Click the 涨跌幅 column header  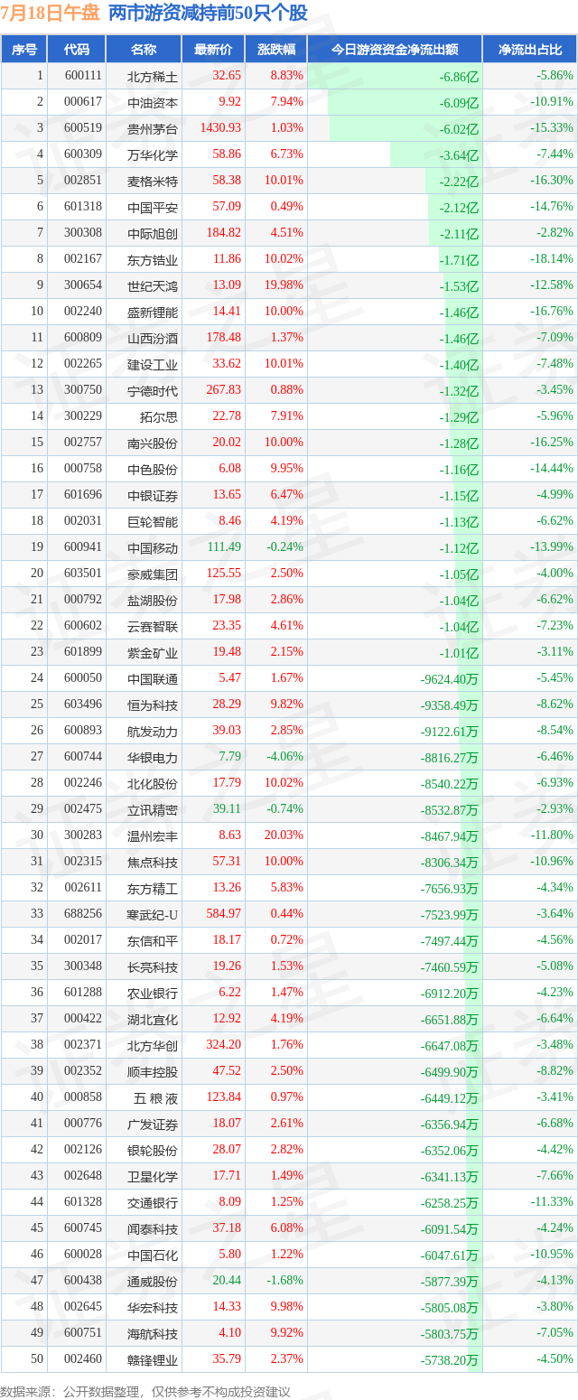tap(275, 50)
